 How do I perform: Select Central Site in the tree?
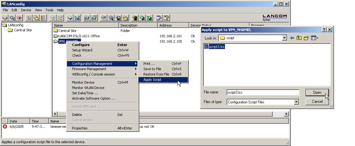pyautogui.click(x=23, y=30)
